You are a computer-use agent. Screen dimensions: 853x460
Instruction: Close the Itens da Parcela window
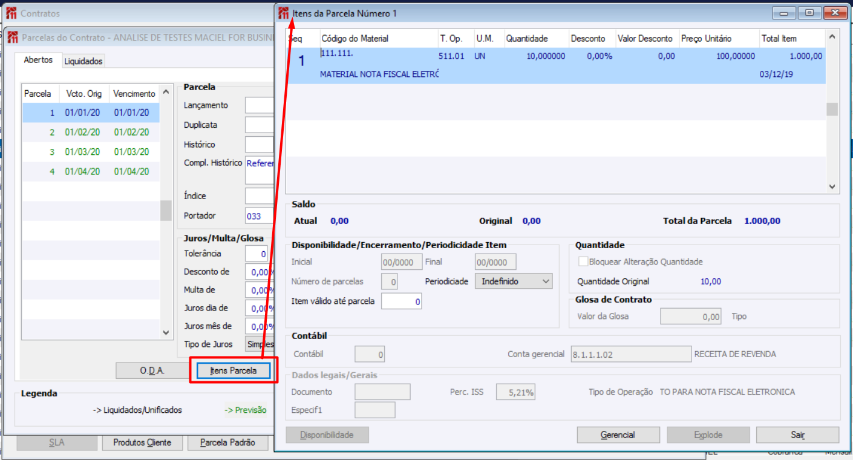point(835,12)
